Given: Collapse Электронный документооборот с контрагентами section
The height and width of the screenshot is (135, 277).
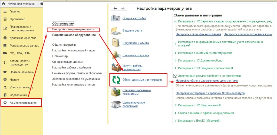Looking at the screenshot, I should point(175,76).
